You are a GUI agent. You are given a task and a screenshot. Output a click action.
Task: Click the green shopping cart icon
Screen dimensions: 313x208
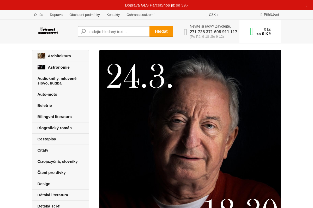(x=251, y=31)
